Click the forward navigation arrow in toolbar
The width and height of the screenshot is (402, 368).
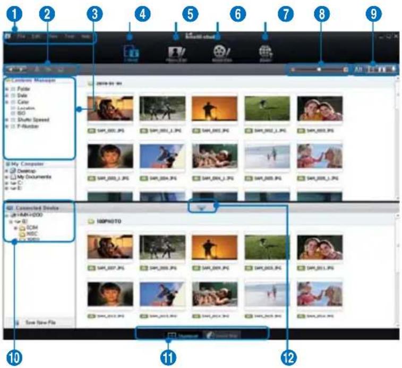pyautogui.click(x=22, y=69)
